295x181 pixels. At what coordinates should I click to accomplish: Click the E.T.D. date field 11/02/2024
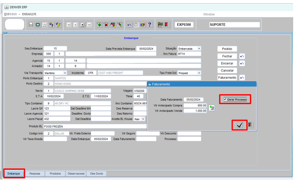point(101,96)
